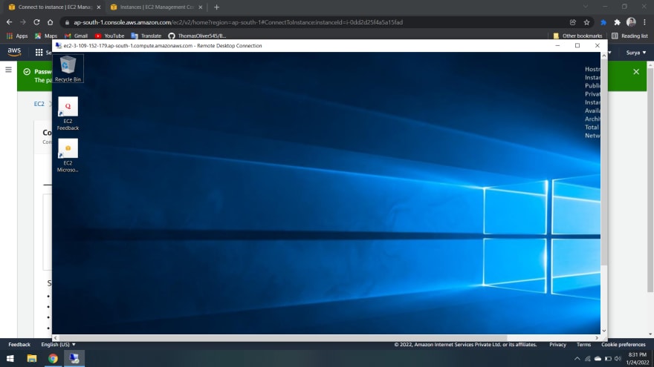Open Chrome from the taskbar
The width and height of the screenshot is (654, 367).
(x=53, y=358)
